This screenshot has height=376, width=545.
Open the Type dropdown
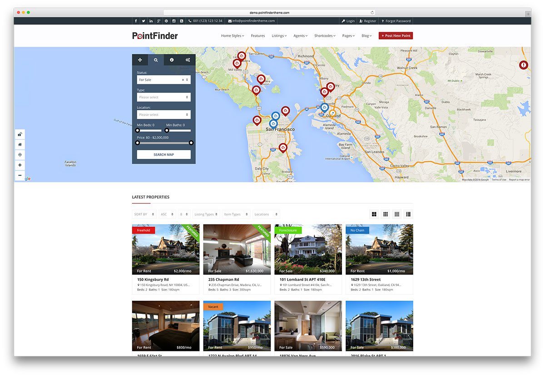(164, 97)
